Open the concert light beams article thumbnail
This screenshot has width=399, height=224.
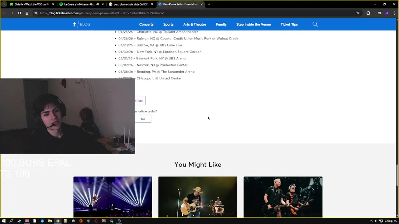(x=113, y=197)
